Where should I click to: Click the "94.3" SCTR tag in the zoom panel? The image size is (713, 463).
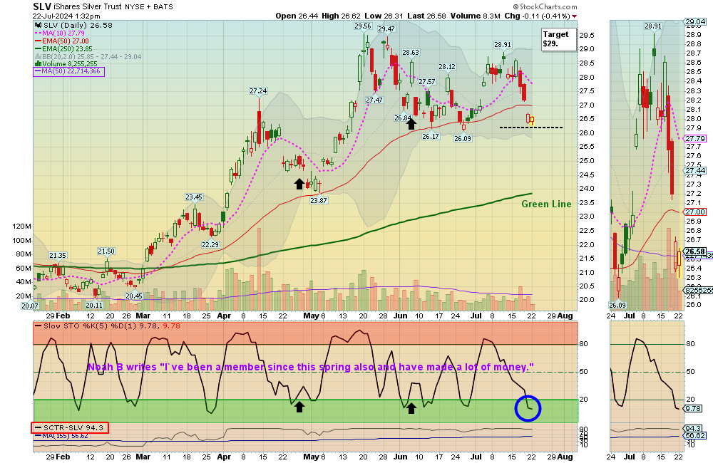[x=694, y=429]
